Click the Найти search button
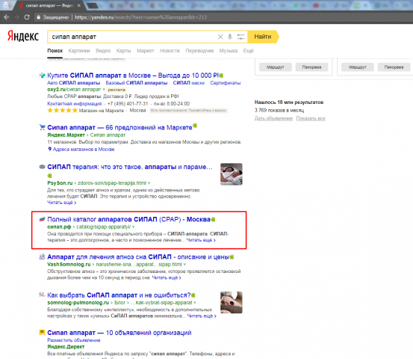This screenshot has height=359, width=413. 263,37
